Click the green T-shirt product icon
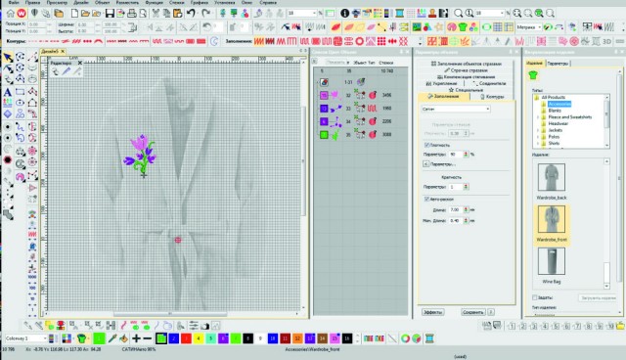 pos(532,75)
